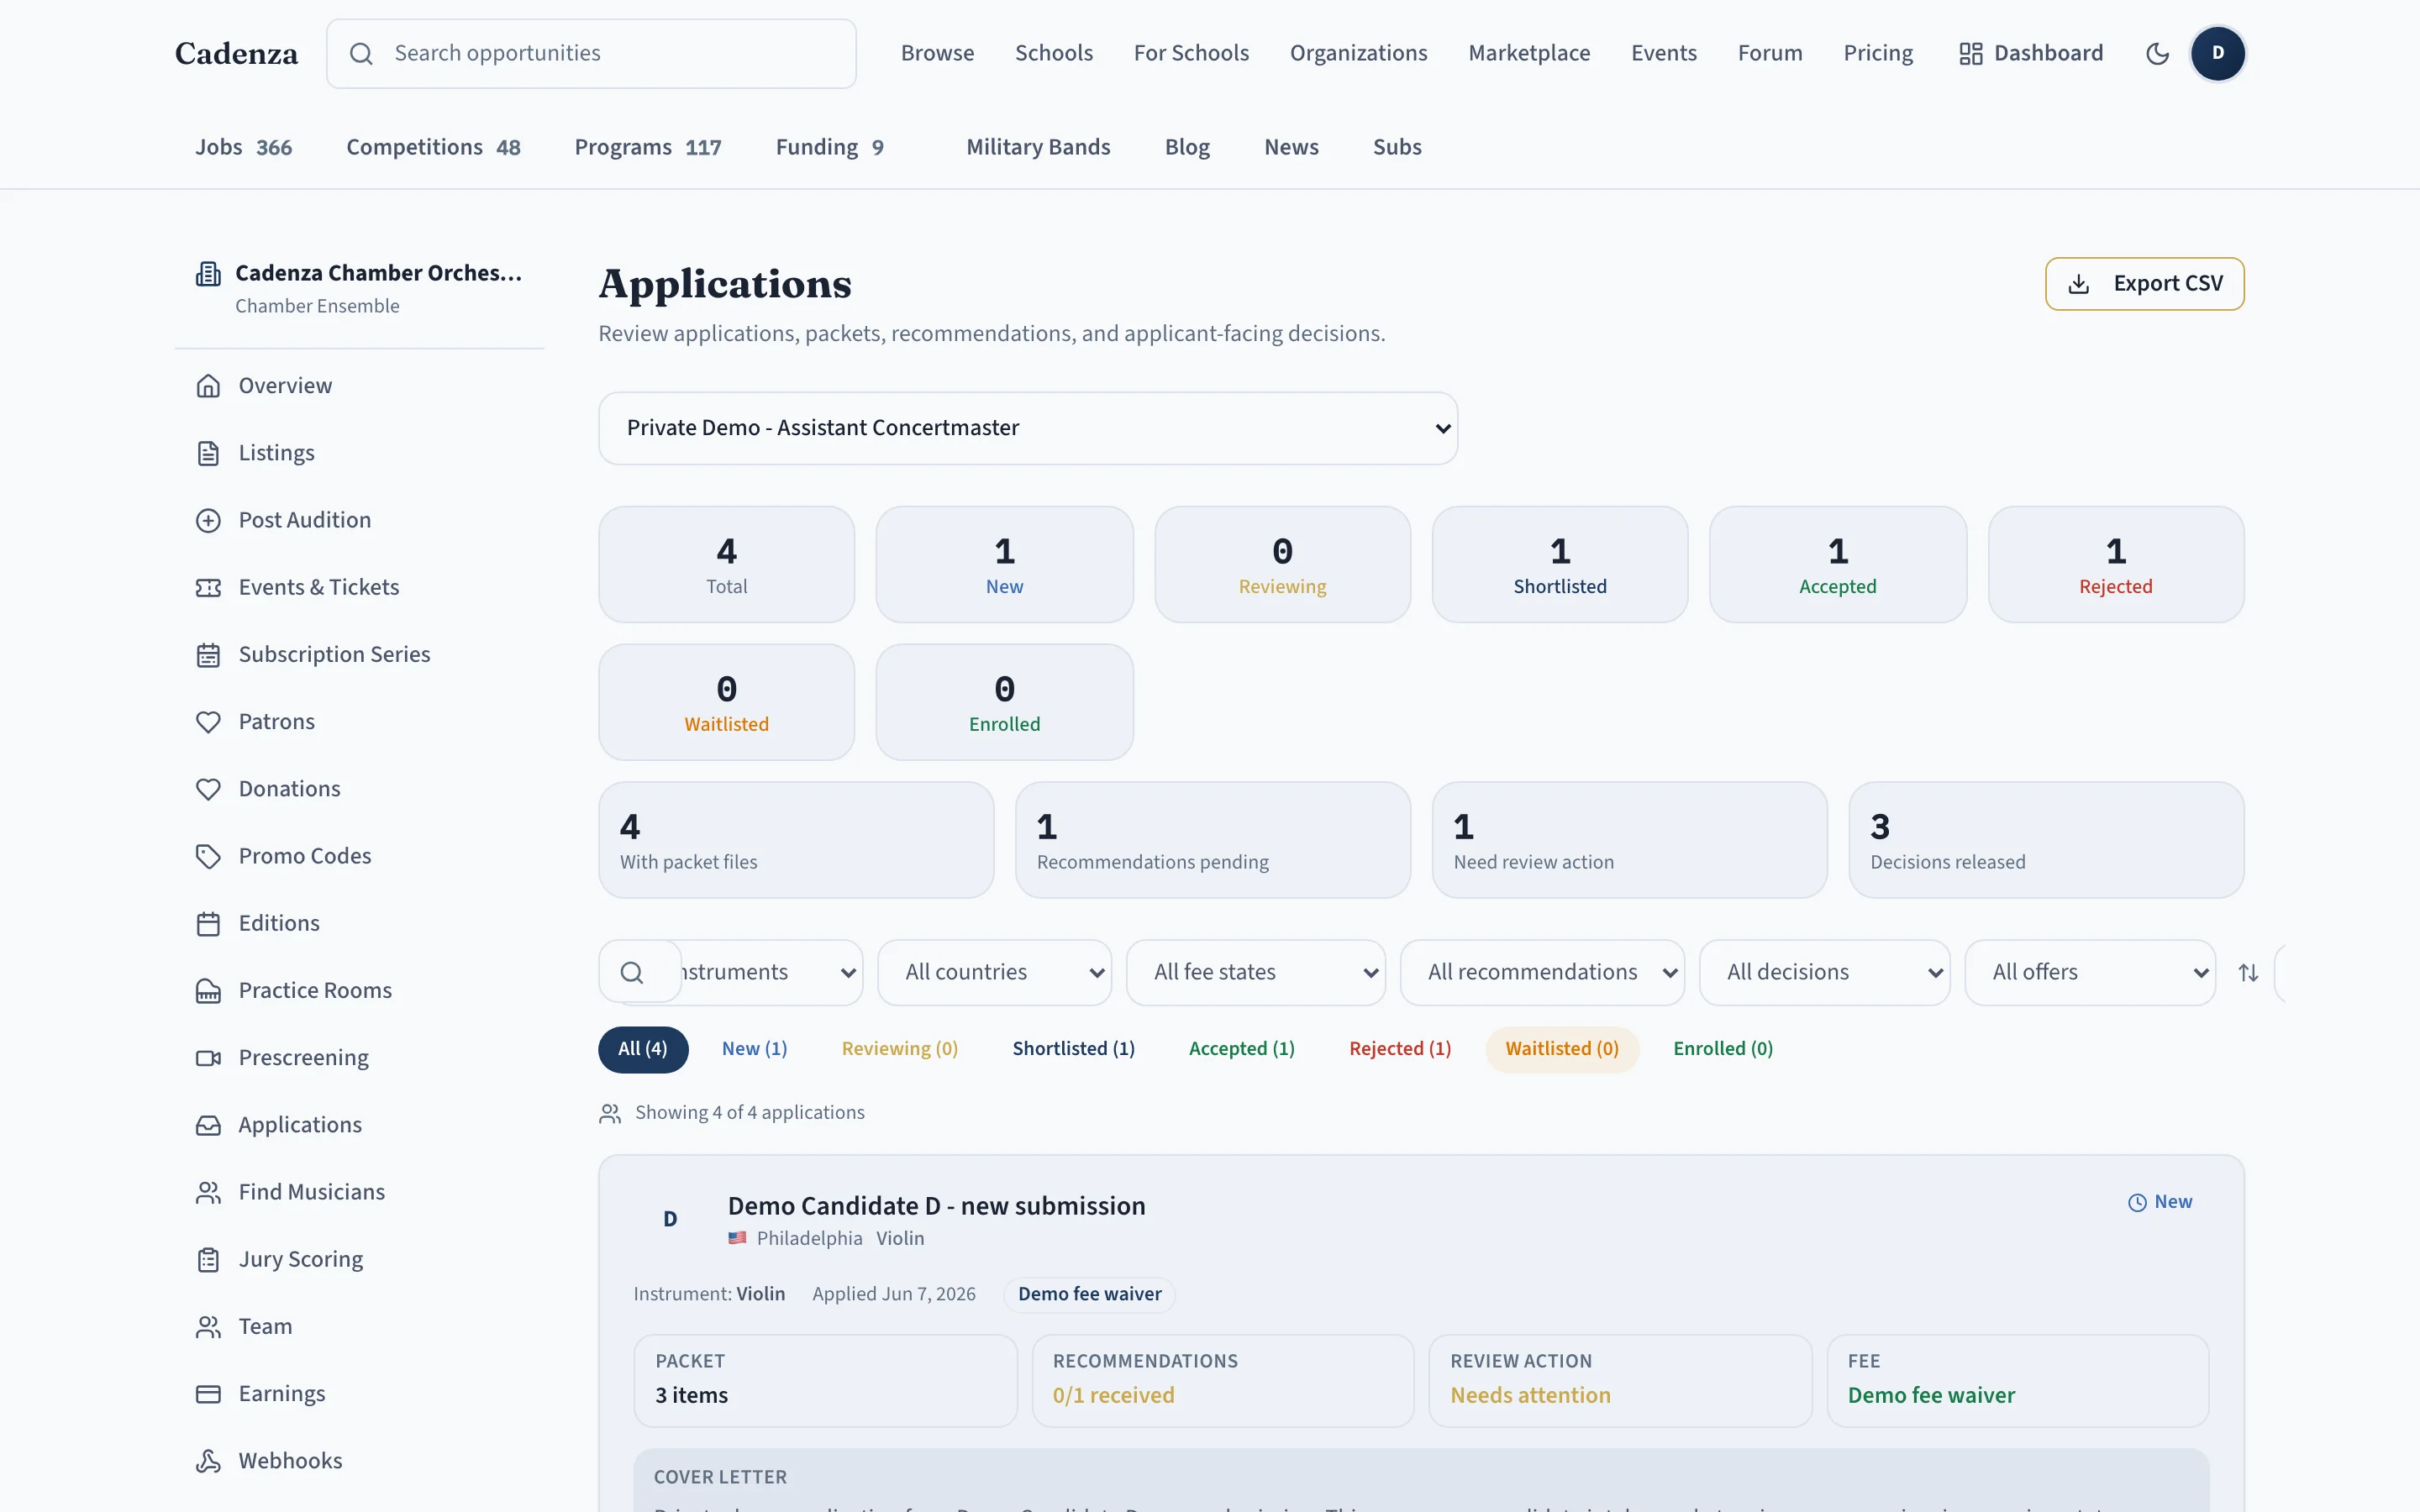The image size is (2420, 1512).
Task: Open the Programs 117 category link
Action: click(x=647, y=147)
